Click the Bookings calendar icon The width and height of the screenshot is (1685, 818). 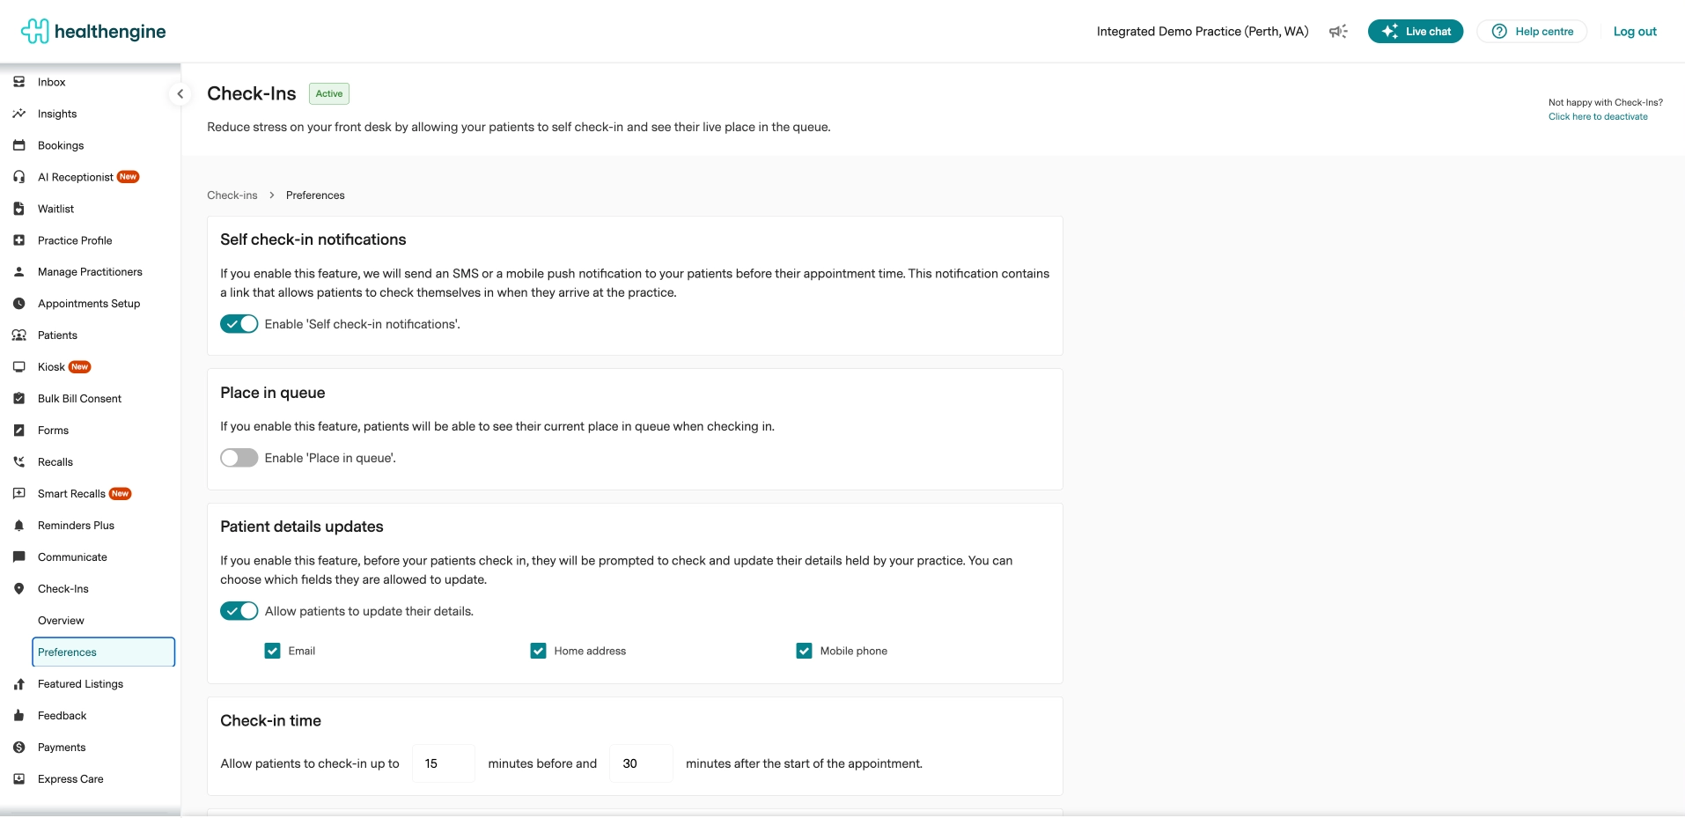[18, 145]
